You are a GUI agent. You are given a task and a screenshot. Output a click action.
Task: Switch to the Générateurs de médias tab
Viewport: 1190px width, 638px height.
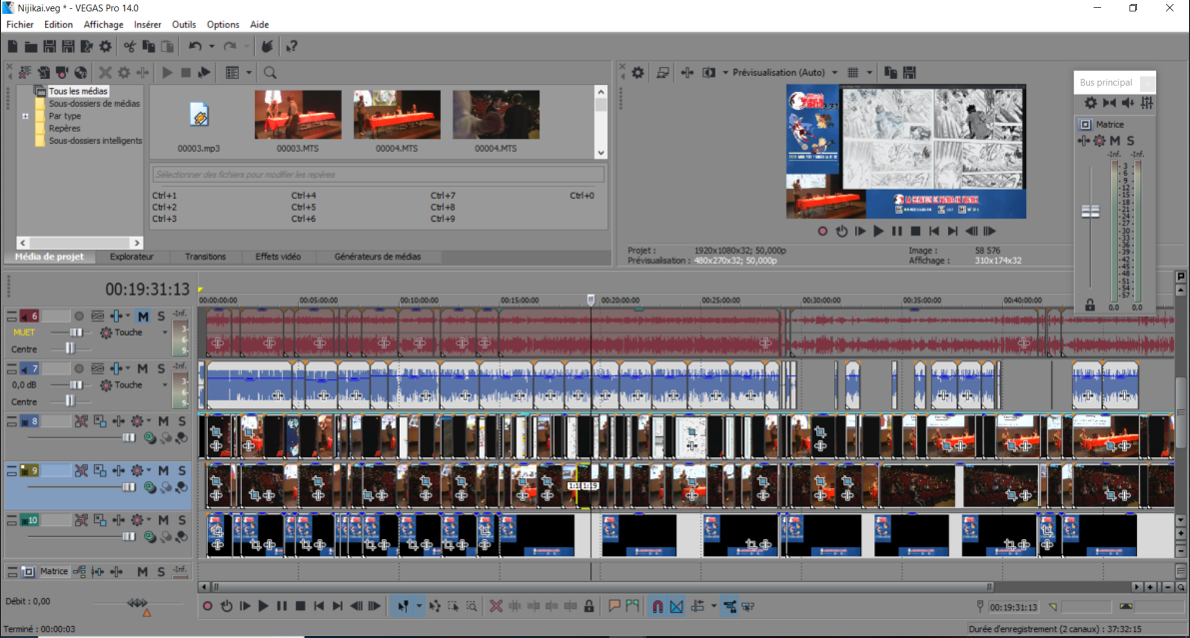coord(378,257)
